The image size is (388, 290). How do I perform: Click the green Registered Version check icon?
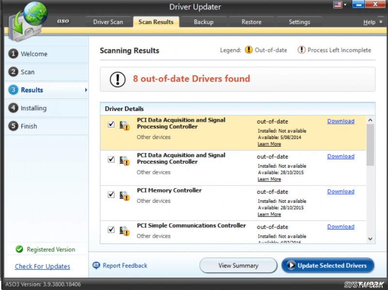click(x=19, y=249)
